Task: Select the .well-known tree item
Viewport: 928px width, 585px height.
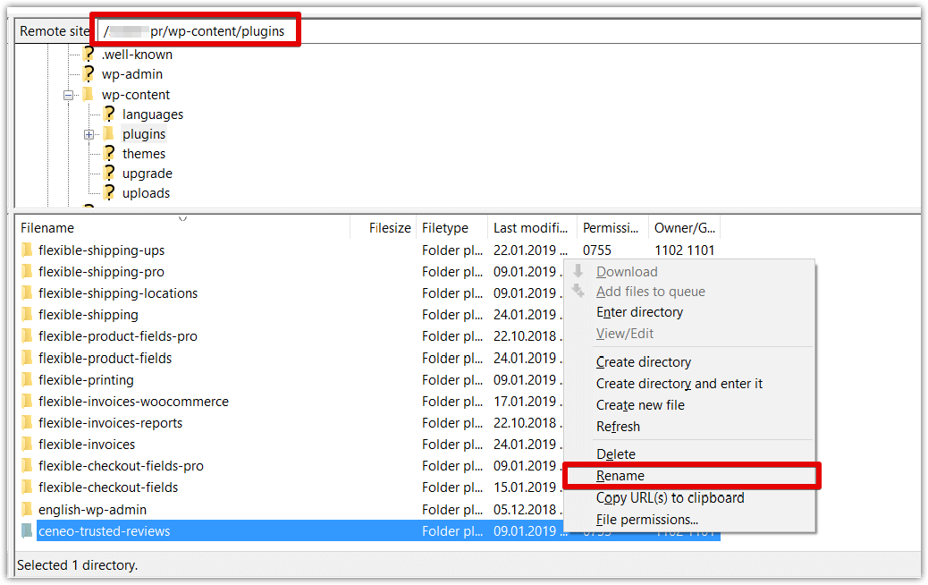Action: coord(137,55)
